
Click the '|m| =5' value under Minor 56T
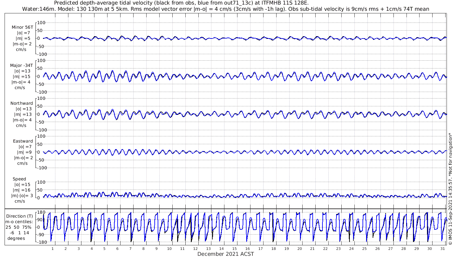tap(23, 38)
